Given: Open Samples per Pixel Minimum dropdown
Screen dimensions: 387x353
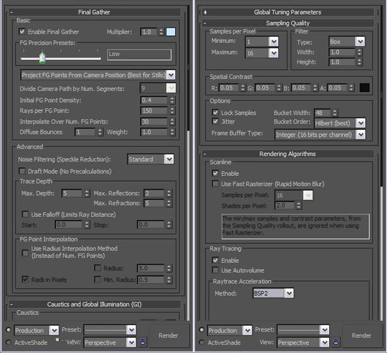Looking at the screenshot, I should pyautogui.click(x=274, y=42).
